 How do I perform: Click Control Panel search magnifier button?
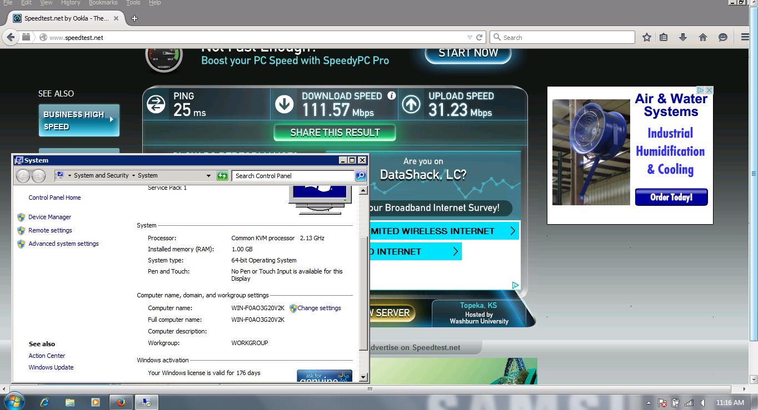pyautogui.click(x=361, y=176)
